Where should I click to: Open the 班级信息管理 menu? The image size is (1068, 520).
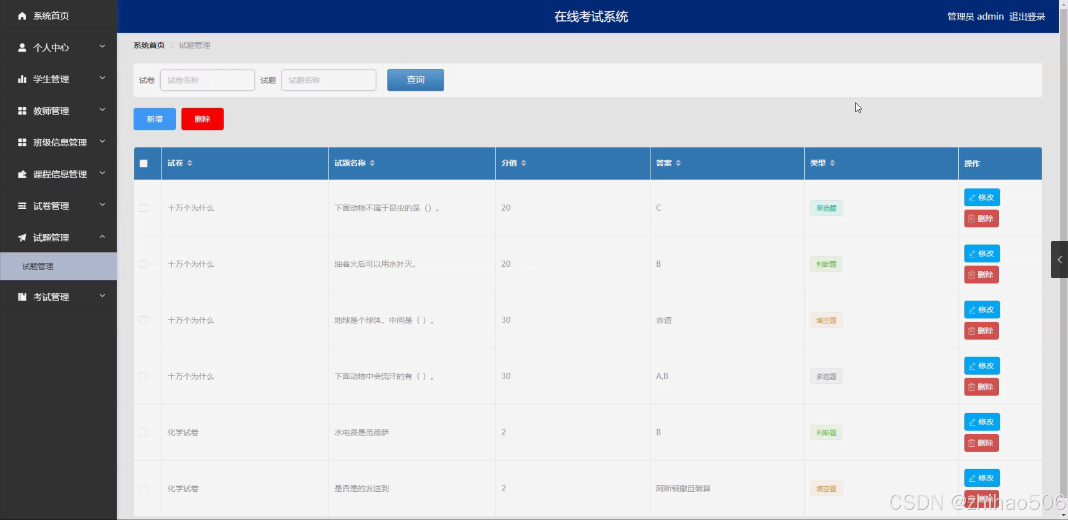pos(60,142)
